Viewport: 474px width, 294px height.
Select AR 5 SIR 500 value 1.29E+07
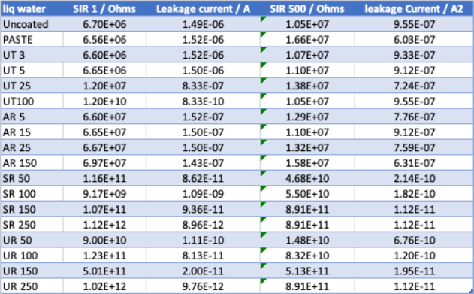(x=307, y=117)
